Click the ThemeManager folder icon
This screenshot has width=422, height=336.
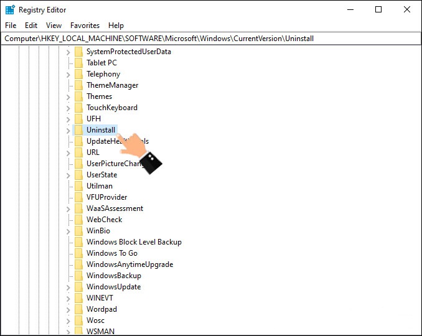click(x=78, y=85)
